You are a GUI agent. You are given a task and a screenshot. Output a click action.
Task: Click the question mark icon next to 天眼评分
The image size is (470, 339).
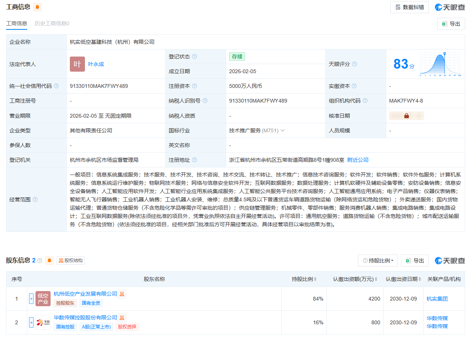coord(354,64)
